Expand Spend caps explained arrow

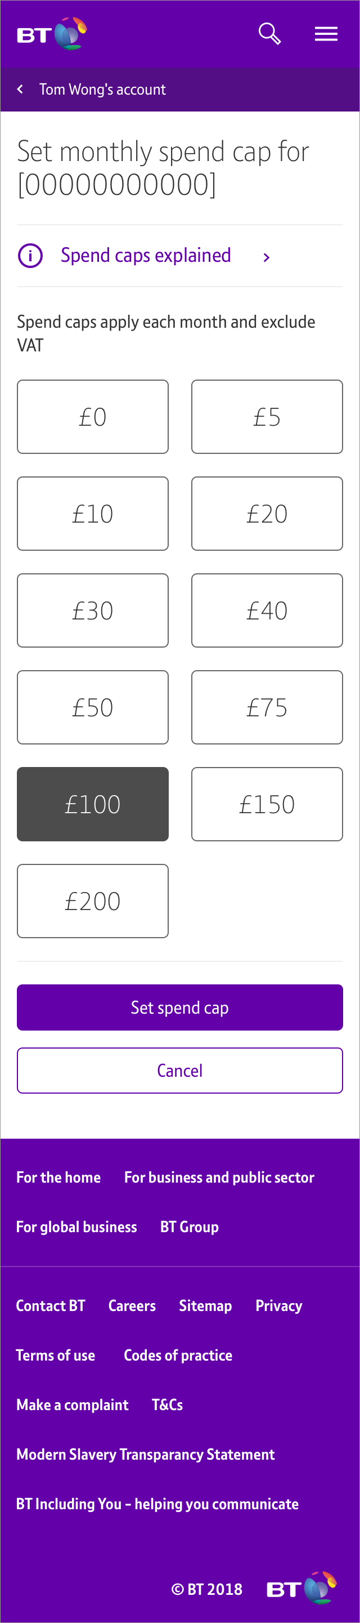pyautogui.click(x=266, y=257)
